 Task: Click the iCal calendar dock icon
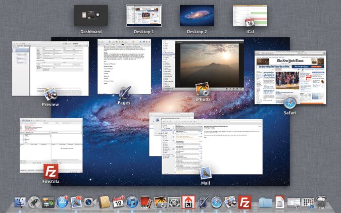point(119,203)
